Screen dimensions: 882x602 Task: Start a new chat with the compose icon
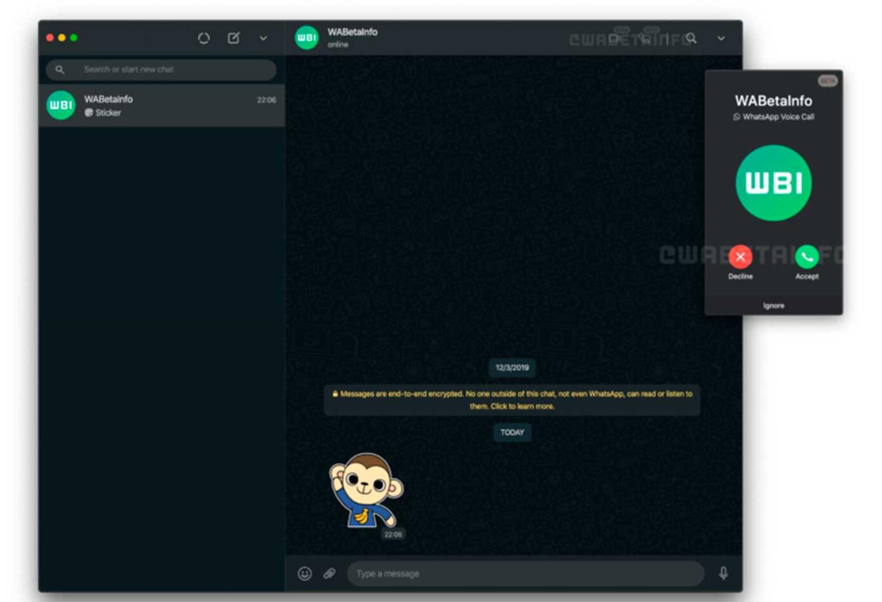(234, 38)
